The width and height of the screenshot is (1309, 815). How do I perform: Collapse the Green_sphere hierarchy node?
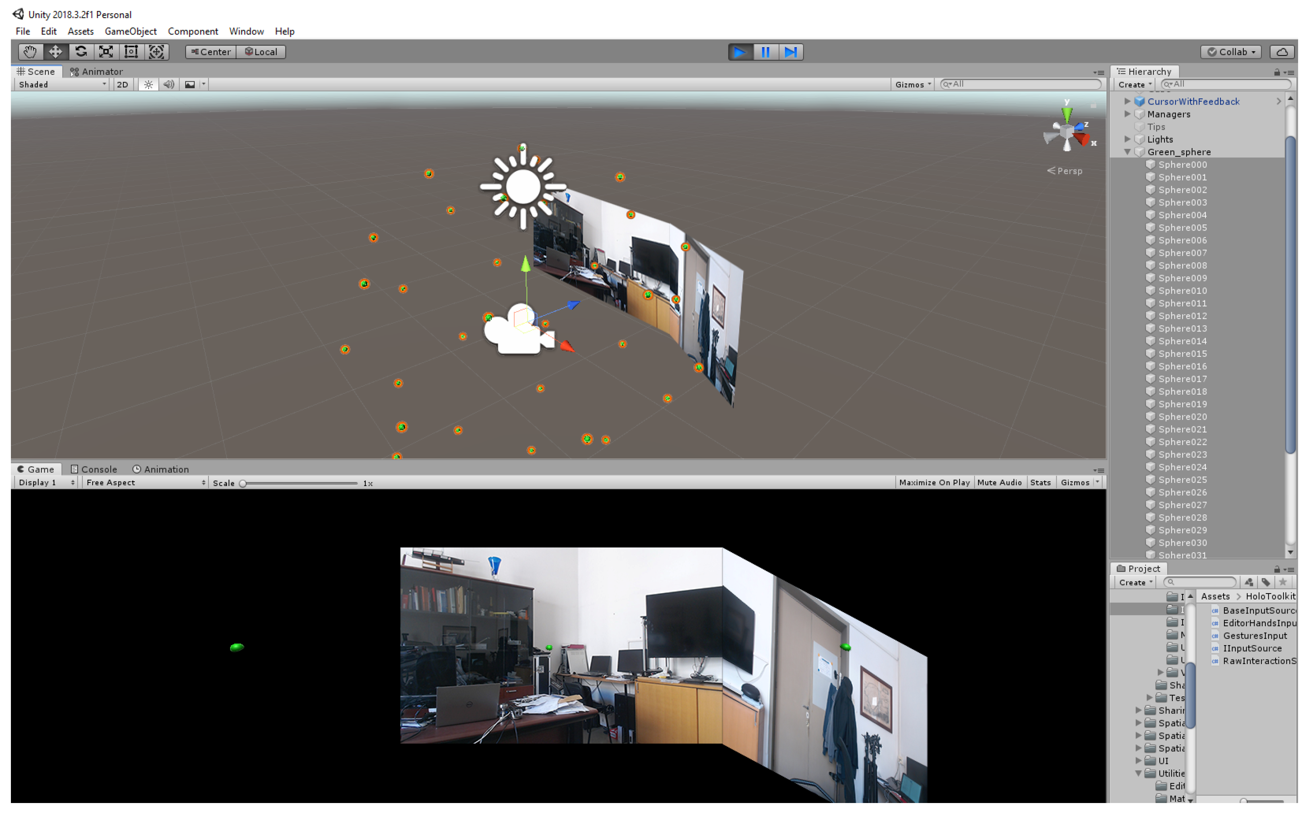click(x=1127, y=152)
